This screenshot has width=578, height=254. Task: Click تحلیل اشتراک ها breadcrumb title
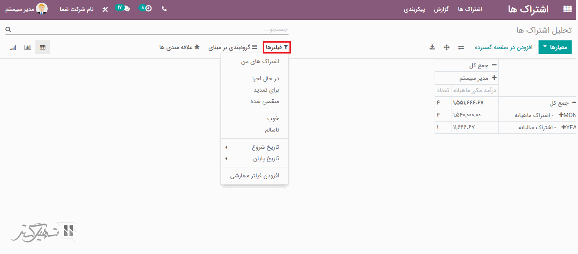tap(544, 30)
